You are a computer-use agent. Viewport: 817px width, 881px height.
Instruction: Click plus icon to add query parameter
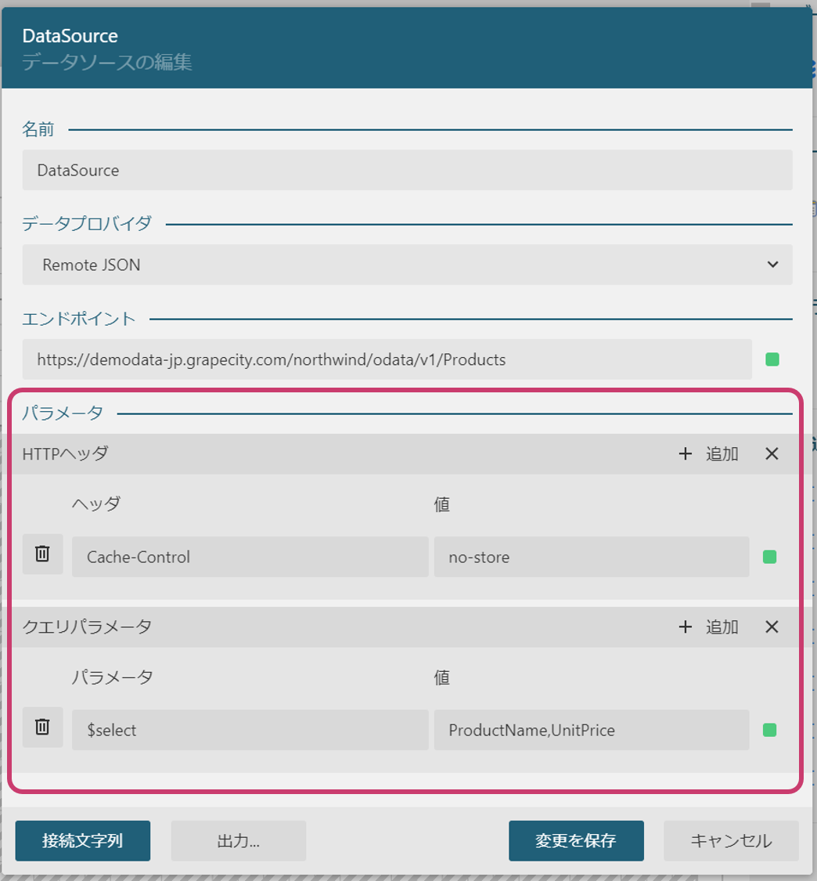[x=685, y=626]
